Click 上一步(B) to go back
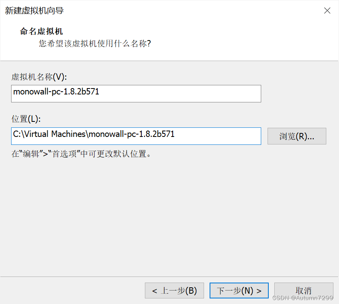The width and height of the screenshot is (339, 304). (x=174, y=291)
